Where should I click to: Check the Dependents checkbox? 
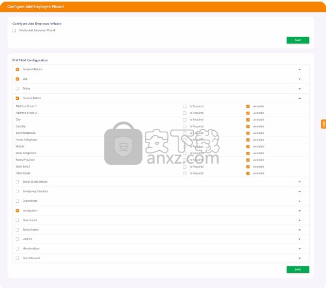[x=17, y=201]
